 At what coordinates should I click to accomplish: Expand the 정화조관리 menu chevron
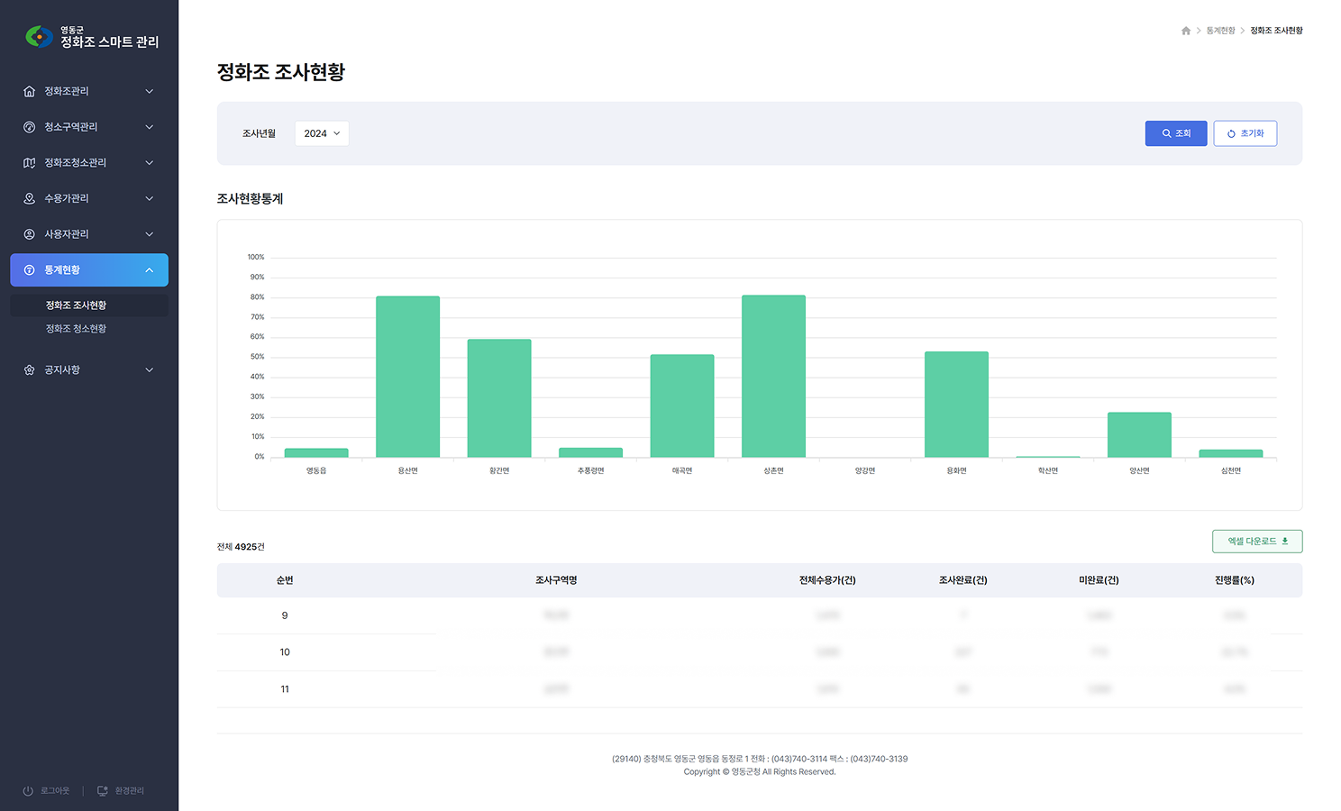(x=150, y=91)
